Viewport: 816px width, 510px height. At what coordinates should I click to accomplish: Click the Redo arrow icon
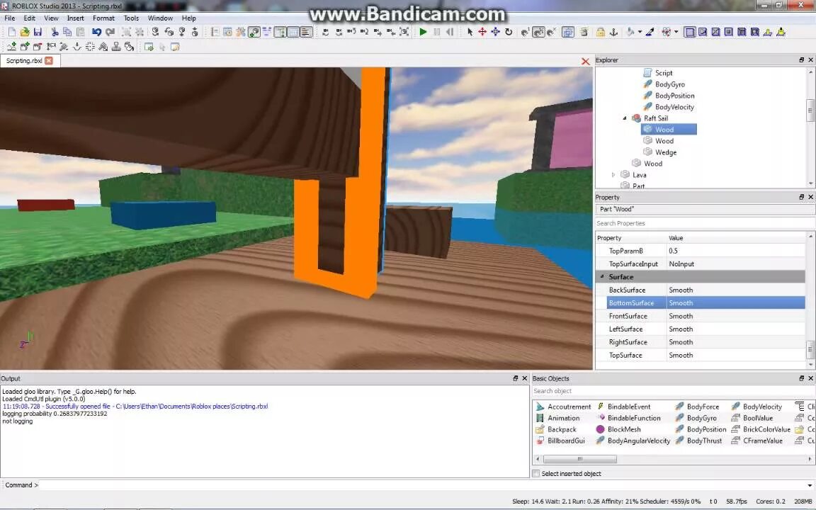(110, 32)
